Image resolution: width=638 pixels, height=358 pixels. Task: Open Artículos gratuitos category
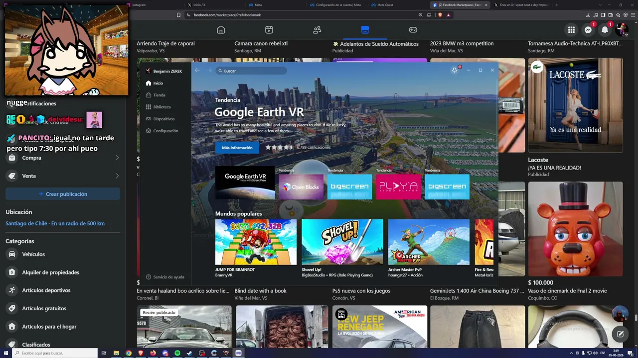coord(63,308)
